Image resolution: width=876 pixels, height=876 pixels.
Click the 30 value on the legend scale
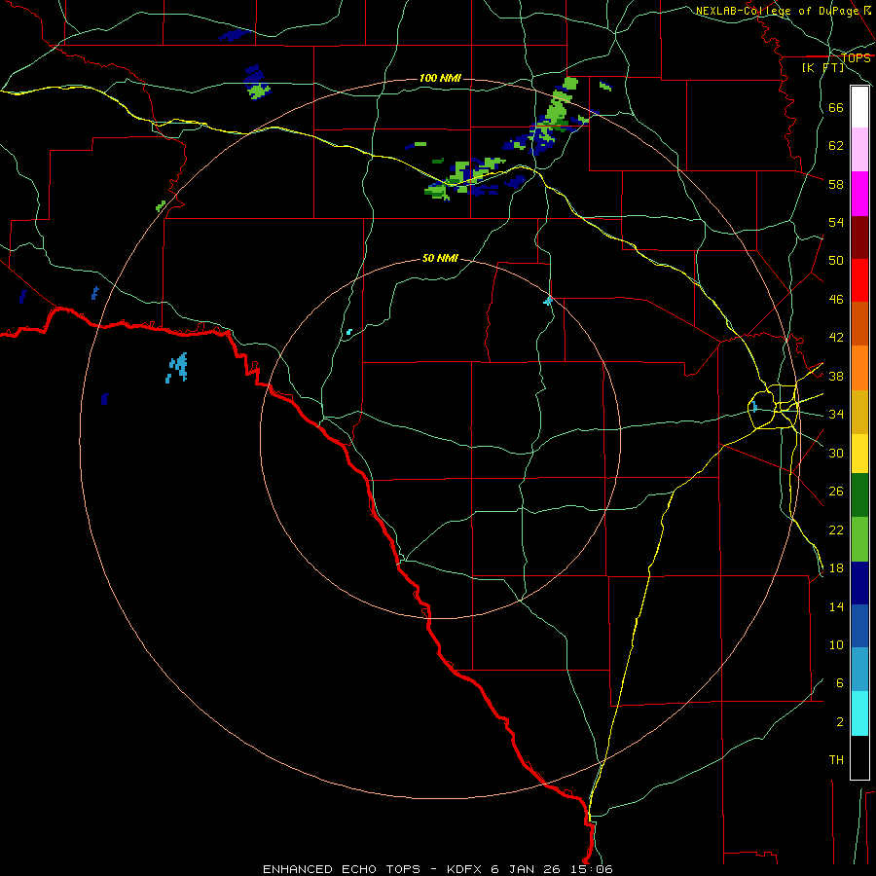[836, 453]
